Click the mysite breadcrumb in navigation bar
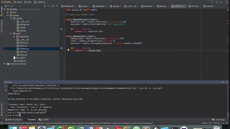This screenshot has height=129, width=230. pos(18,2)
